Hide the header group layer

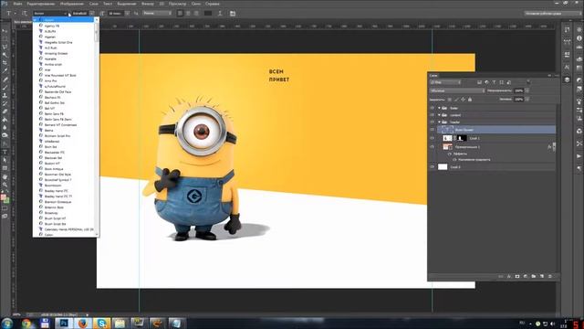pyautogui.click(x=432, y=122)
